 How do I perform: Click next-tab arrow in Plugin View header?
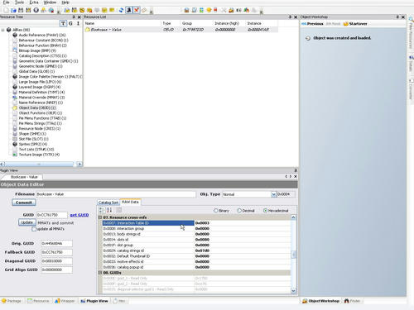pos(291,176)
